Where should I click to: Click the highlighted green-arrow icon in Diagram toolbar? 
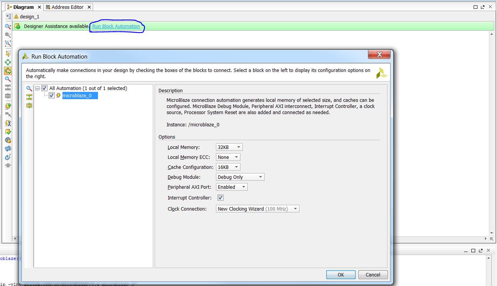(x=8, y=71)
